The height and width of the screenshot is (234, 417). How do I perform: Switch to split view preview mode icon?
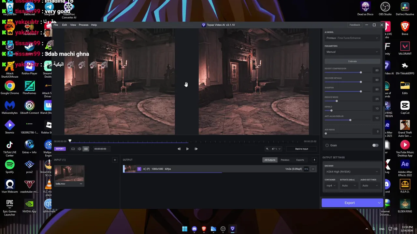(x=79, y=149)
